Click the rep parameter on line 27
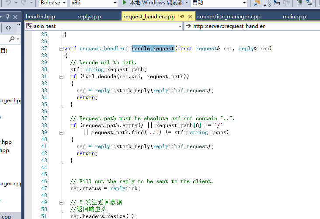Image resolution: width=320 pixels, height=219 pixels. [264, 49]
